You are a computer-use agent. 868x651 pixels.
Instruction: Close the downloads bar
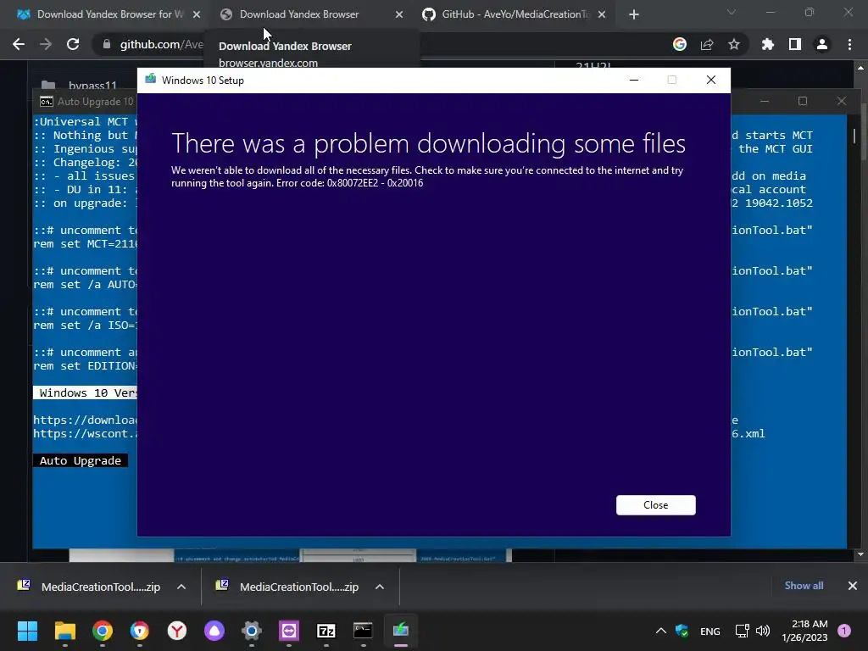pyautogui.click(x=853, y=586)
